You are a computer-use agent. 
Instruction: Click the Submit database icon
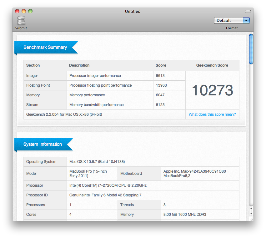pyautogui.click(x=21, y=21)
